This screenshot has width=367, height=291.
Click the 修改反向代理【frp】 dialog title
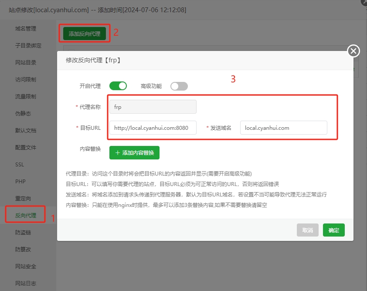point(93,60)
